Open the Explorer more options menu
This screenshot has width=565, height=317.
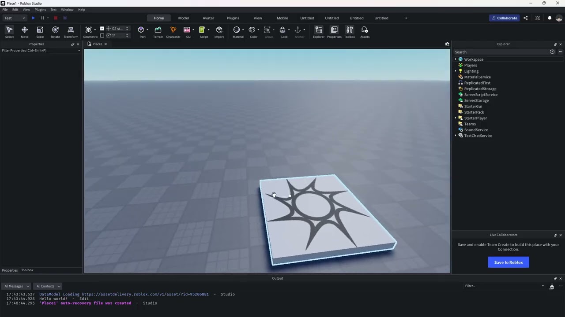coord(561,52)
